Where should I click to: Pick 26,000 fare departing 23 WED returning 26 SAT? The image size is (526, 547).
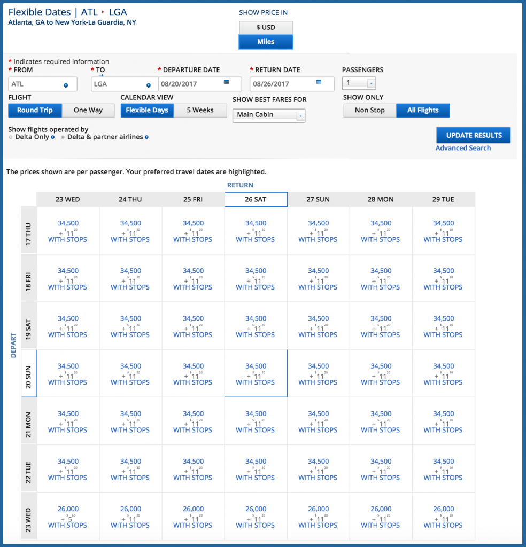tap(256, 517)
